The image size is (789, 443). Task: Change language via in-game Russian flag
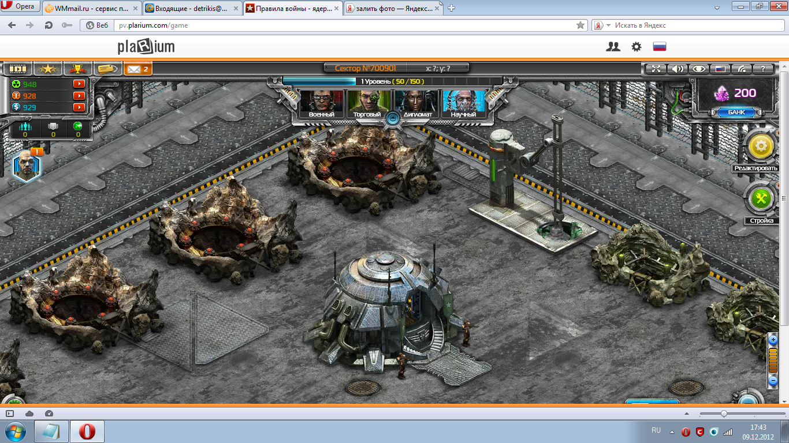pos(720,69)
